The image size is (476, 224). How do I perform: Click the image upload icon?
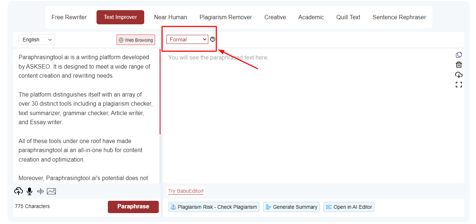pyautogui.click(x=51, y=191)
